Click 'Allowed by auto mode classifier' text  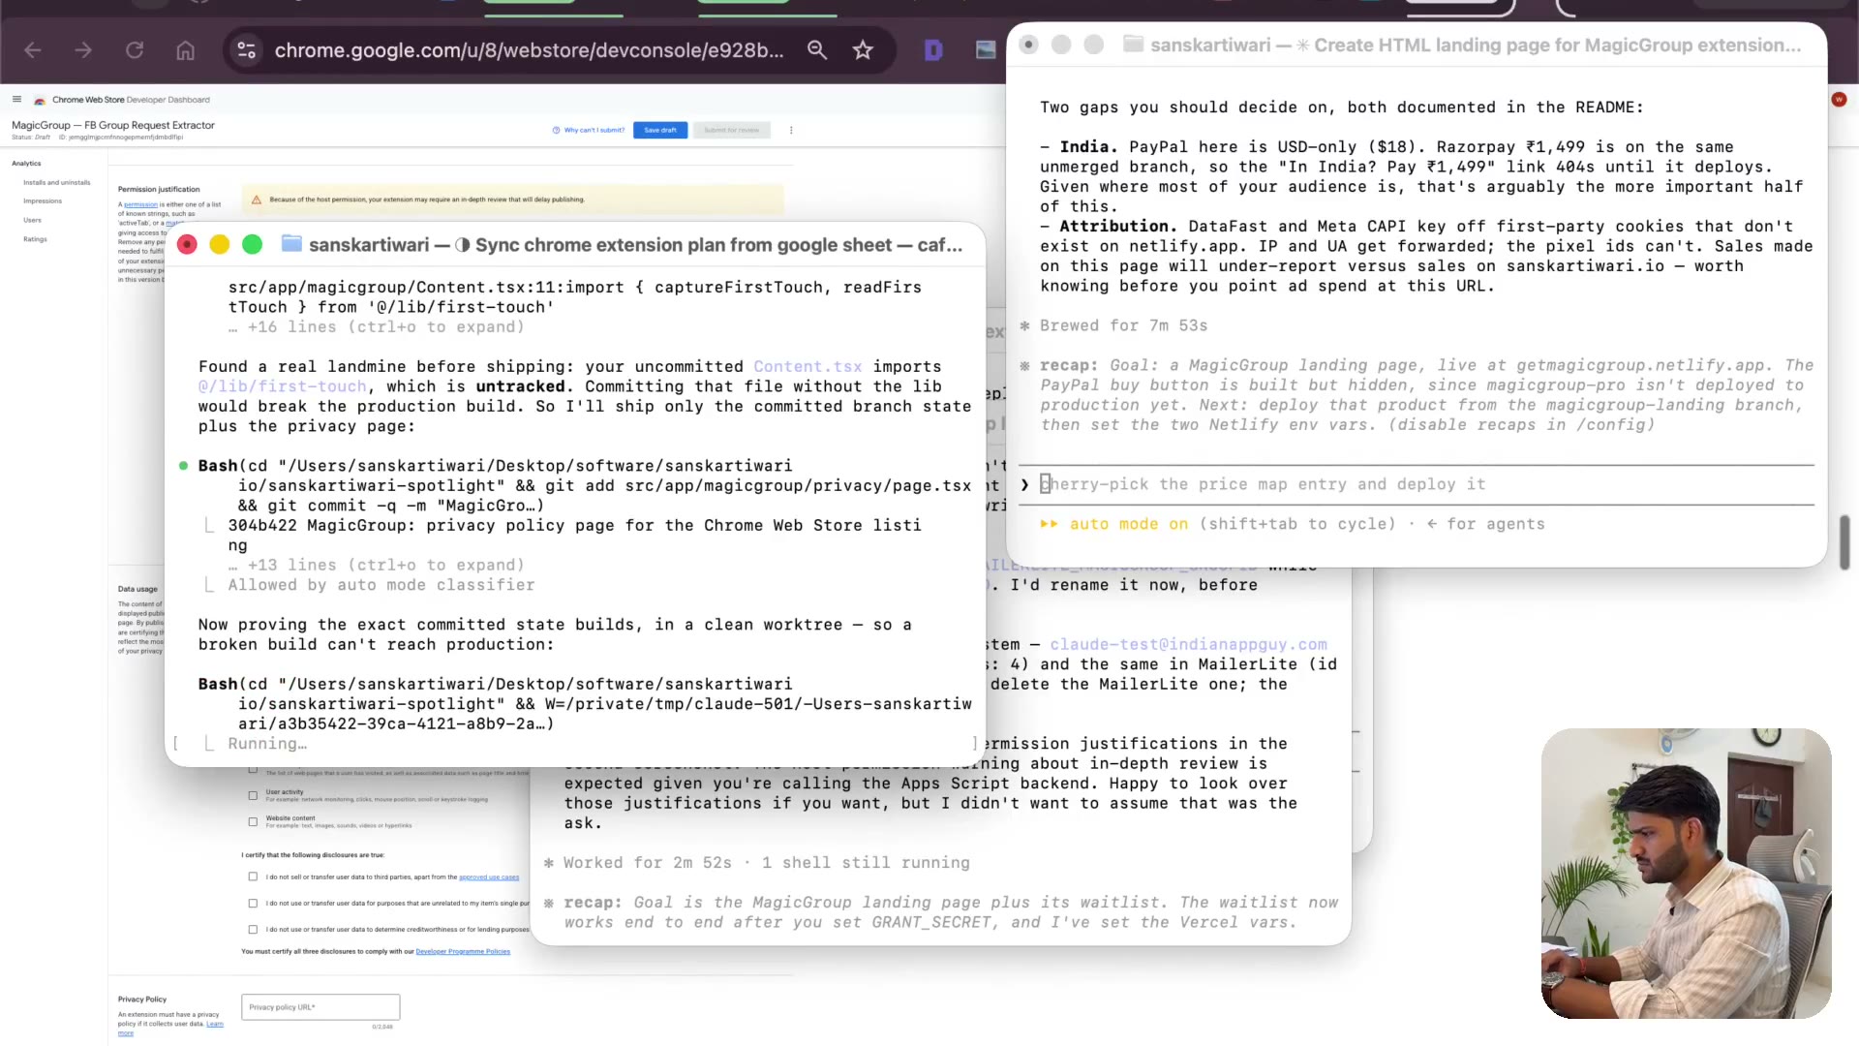(x=381, y=585)
